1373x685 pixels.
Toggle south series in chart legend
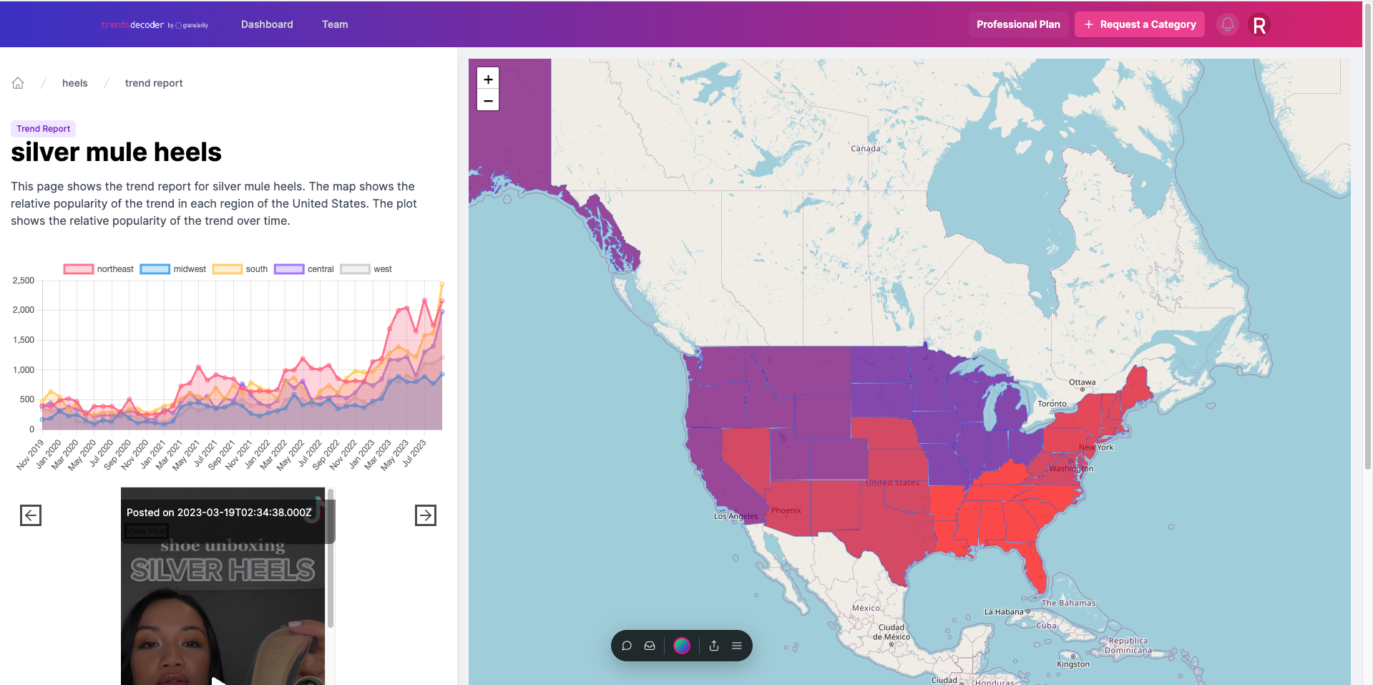tap(240, 269)
